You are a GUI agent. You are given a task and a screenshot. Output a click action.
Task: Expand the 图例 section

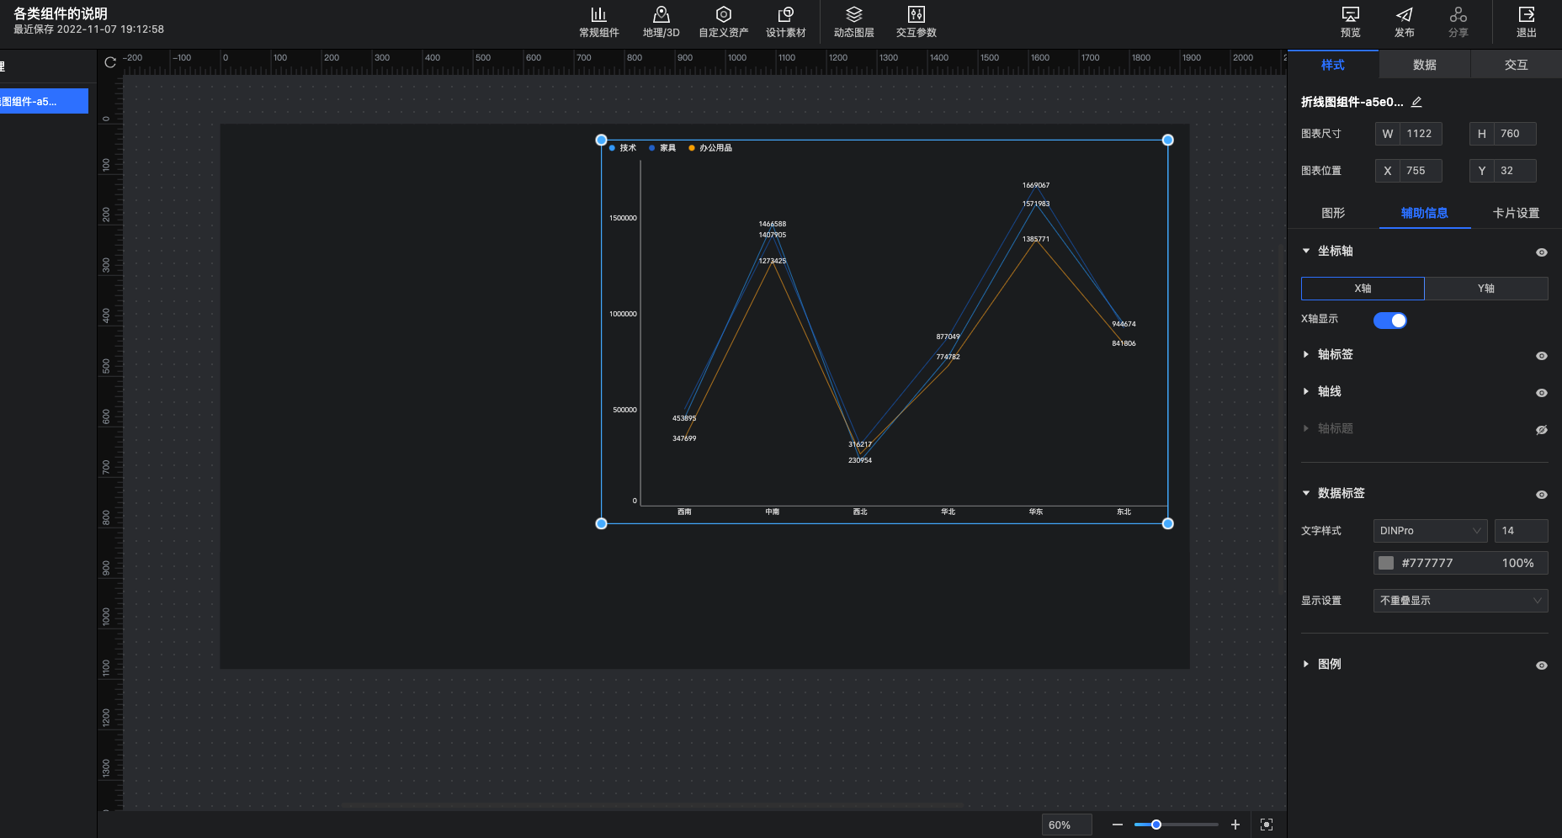(x=1306, y=664)
